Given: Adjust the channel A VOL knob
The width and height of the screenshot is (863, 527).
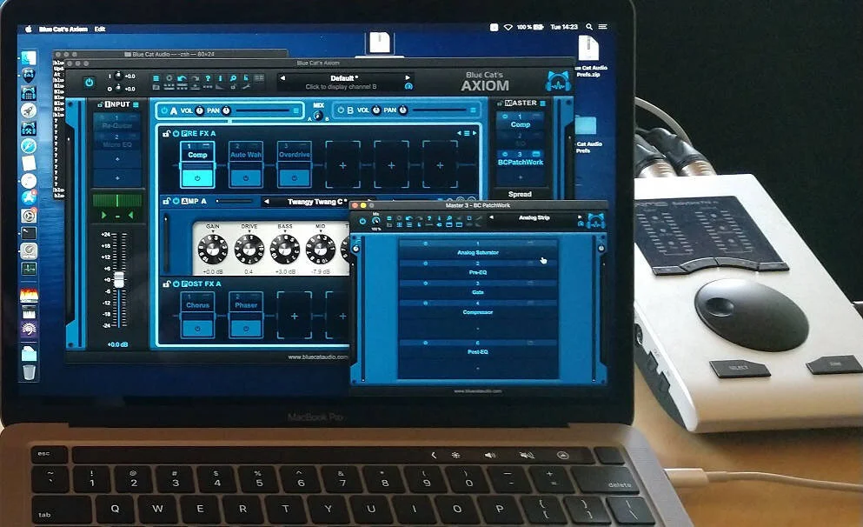Looking at the screenshot, I should [199, 110].
